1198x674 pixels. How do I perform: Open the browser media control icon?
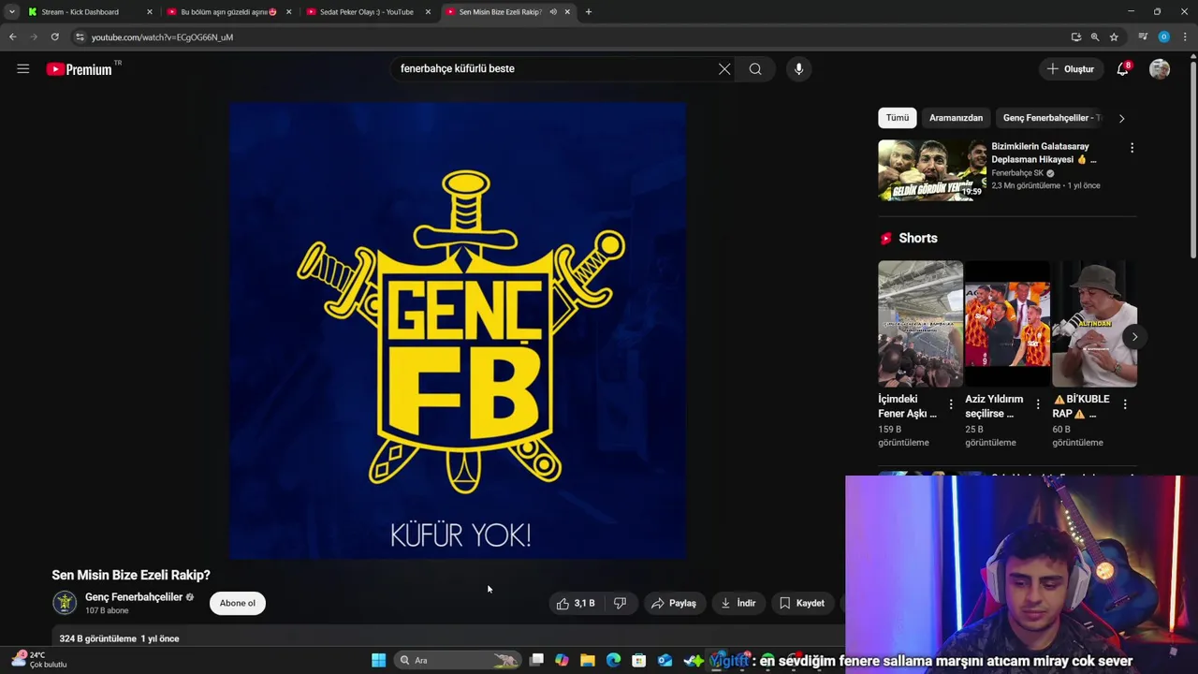click(x=1143, y=37)
